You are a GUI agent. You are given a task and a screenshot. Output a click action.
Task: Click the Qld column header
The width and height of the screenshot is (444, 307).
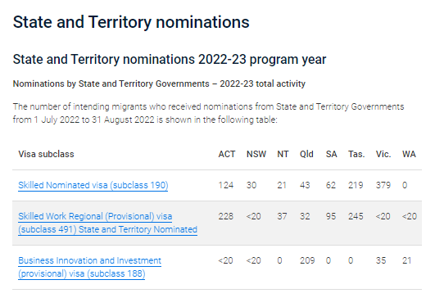point(306,154)
